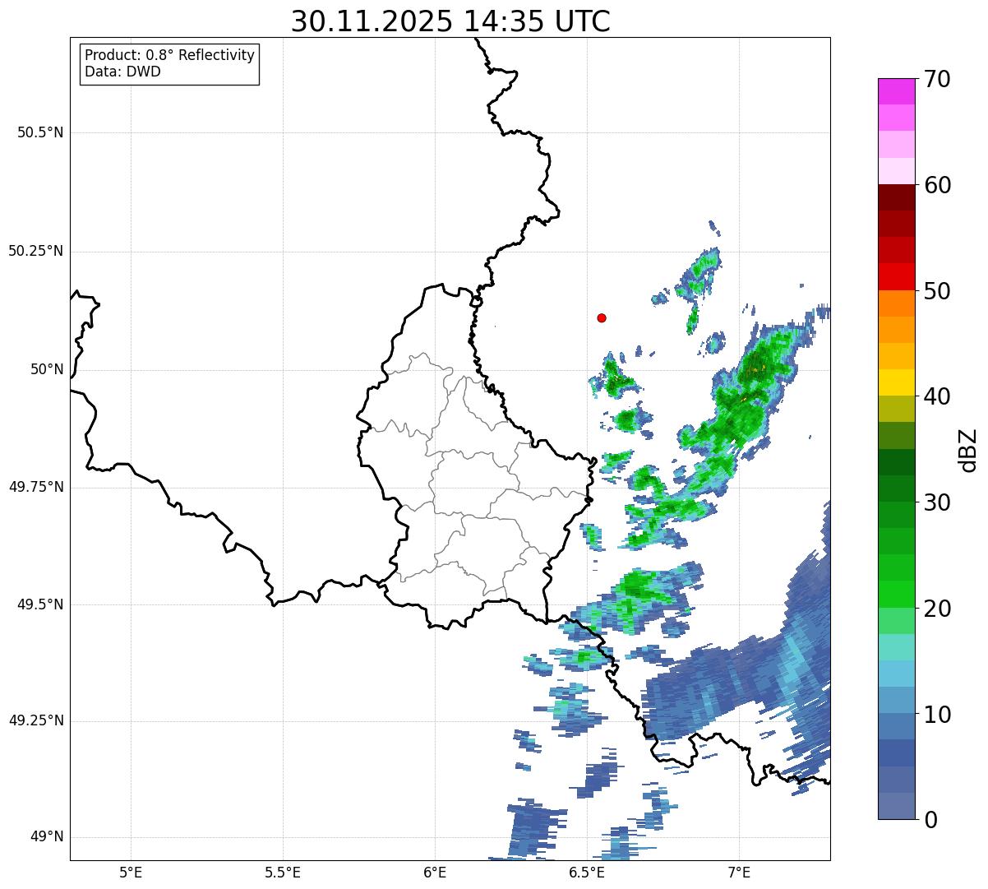Click the red station marker dot
This screenshot has width=988, height=889.
pos(602,317)
